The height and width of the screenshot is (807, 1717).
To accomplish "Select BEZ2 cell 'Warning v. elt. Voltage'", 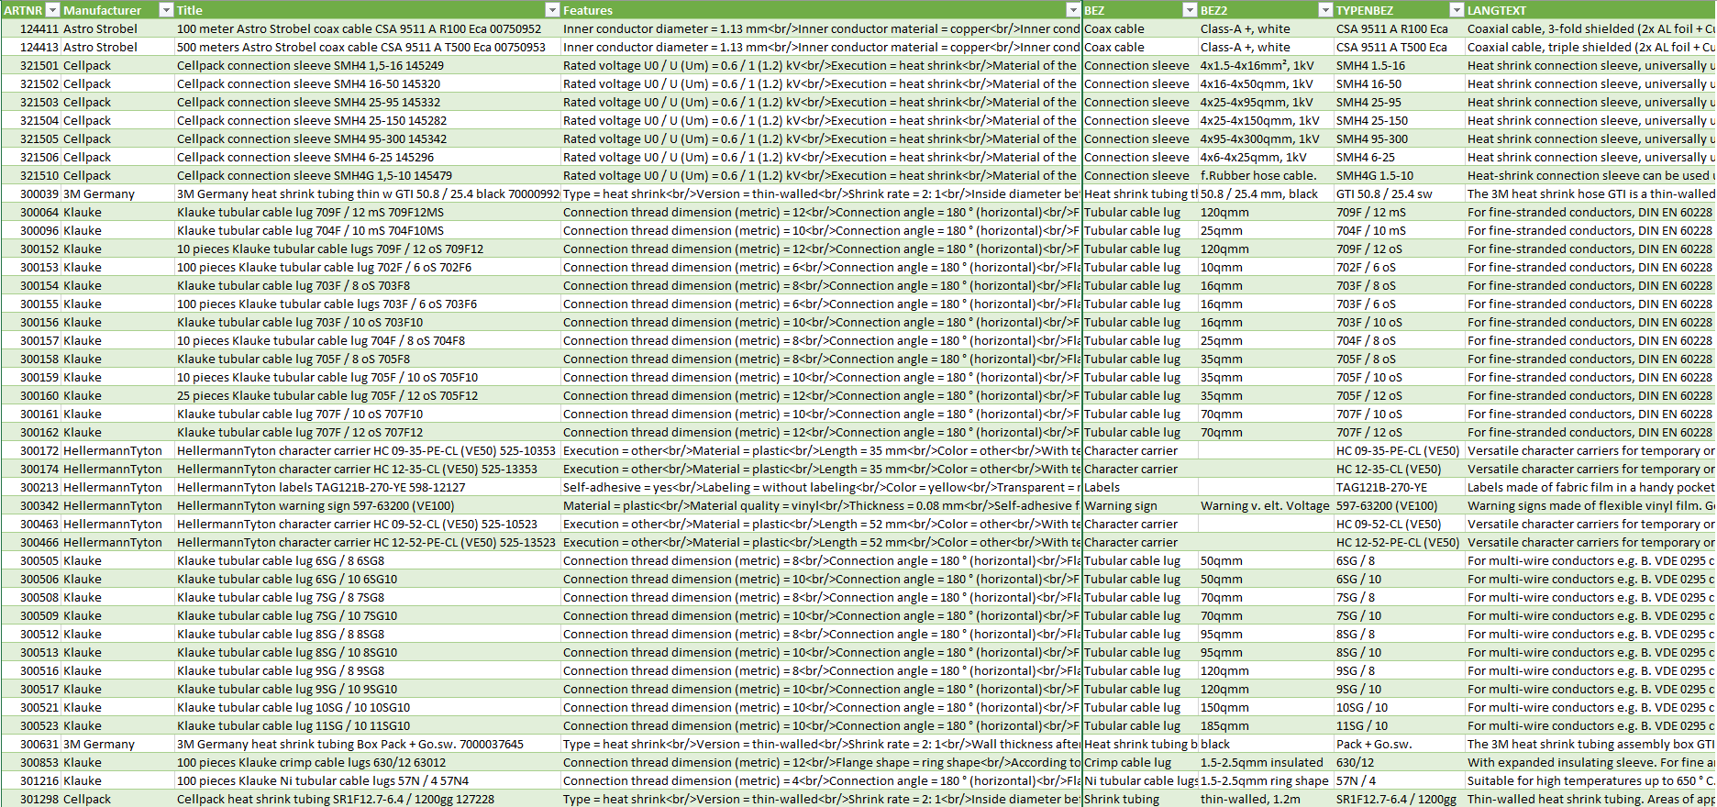I will 1266,505.
